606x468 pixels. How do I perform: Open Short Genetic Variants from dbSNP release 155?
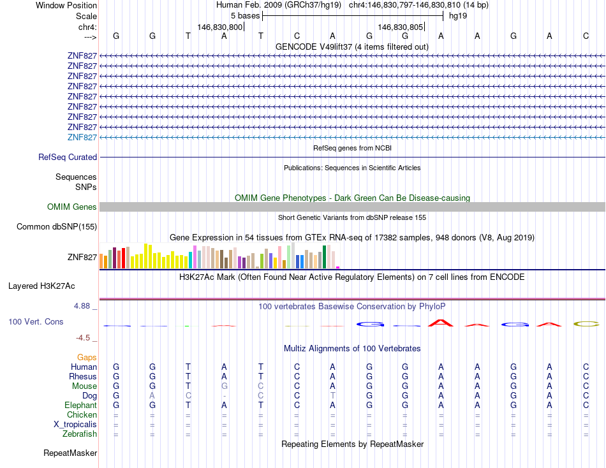[x=352, y=217]
